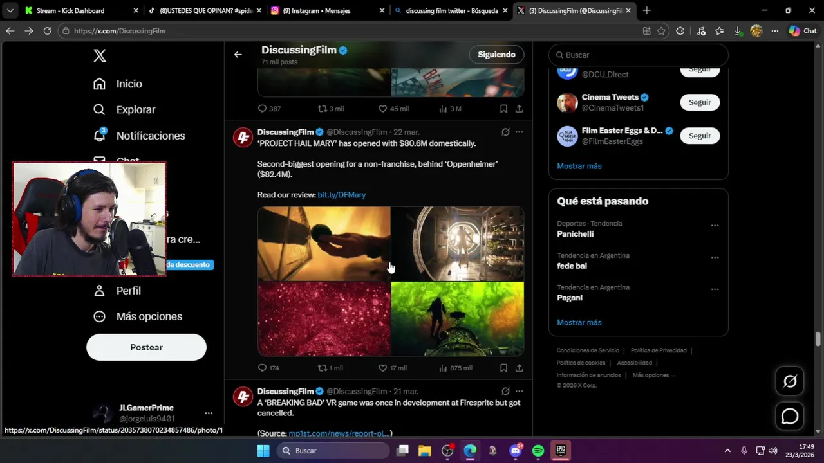Click Grok icon on Project Hail Mary post
This screenshot has width=824, height=463.
[505, 132]
